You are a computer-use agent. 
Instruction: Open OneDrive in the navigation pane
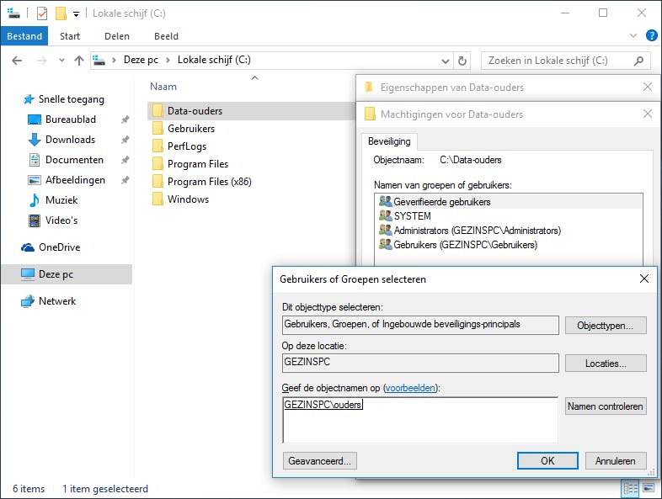pyautogui.click(x=59, y=247)
